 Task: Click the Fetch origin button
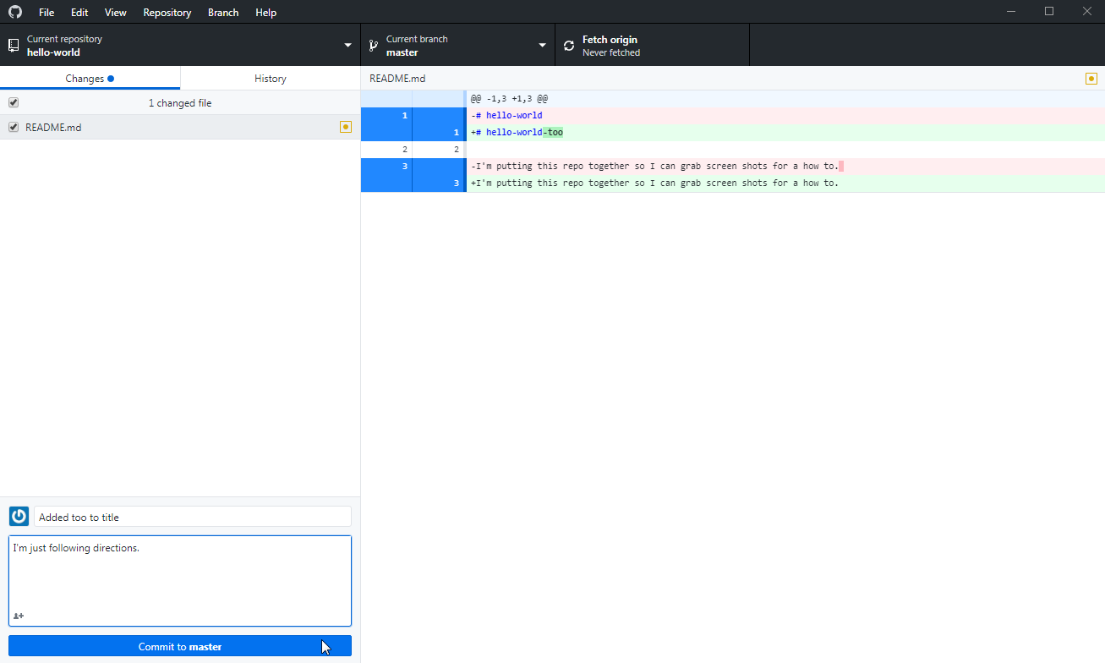[653, 46]
